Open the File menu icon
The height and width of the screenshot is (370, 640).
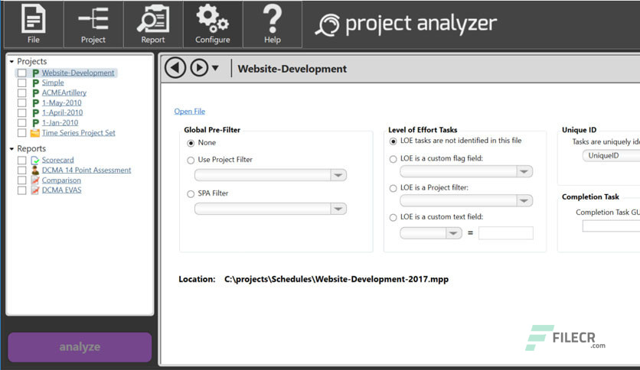coord(34,18)
